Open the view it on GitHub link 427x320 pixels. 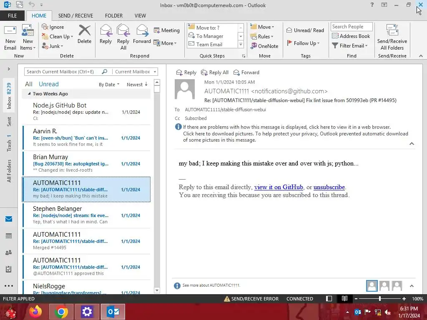tap(279, 187)
